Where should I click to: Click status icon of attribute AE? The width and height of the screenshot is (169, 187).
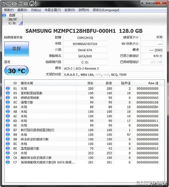[x=8, y=125]
